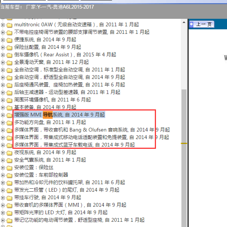Image resolution: width=227 pixels, height=227 pixels.
Task: Expand 后座椅通风装置 node
Action: coord(3,85)
